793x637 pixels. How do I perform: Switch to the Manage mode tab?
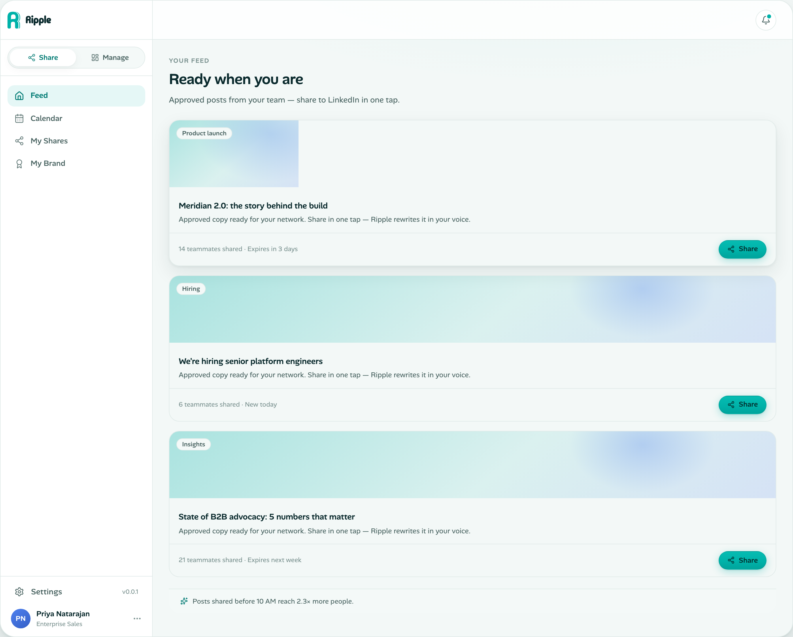click(110, 58)
